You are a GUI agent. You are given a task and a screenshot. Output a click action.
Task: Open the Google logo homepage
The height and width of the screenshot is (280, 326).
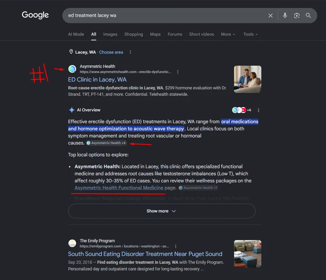[35, 15]
